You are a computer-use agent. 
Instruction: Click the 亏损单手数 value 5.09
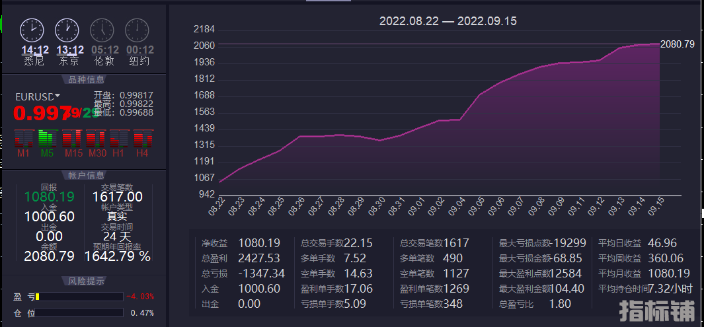tap(355, 304)
